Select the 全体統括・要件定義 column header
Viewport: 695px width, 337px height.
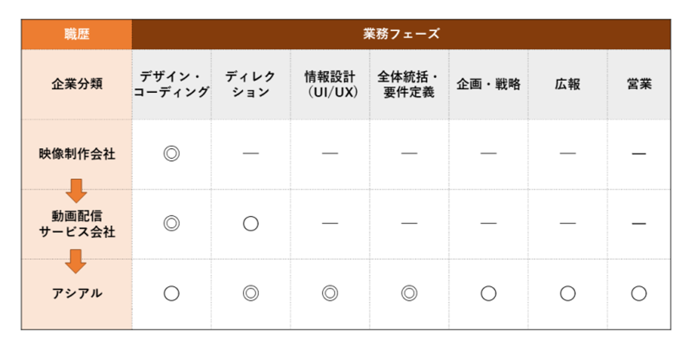[409, 84]
